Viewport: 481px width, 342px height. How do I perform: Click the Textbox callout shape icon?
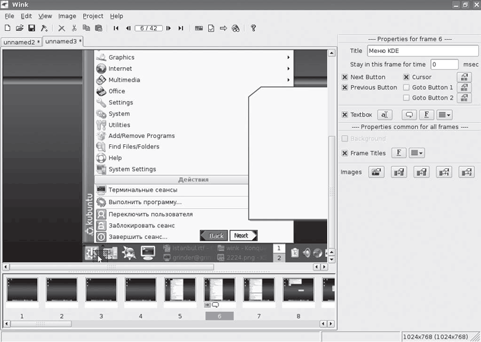(x=409, y=115)
